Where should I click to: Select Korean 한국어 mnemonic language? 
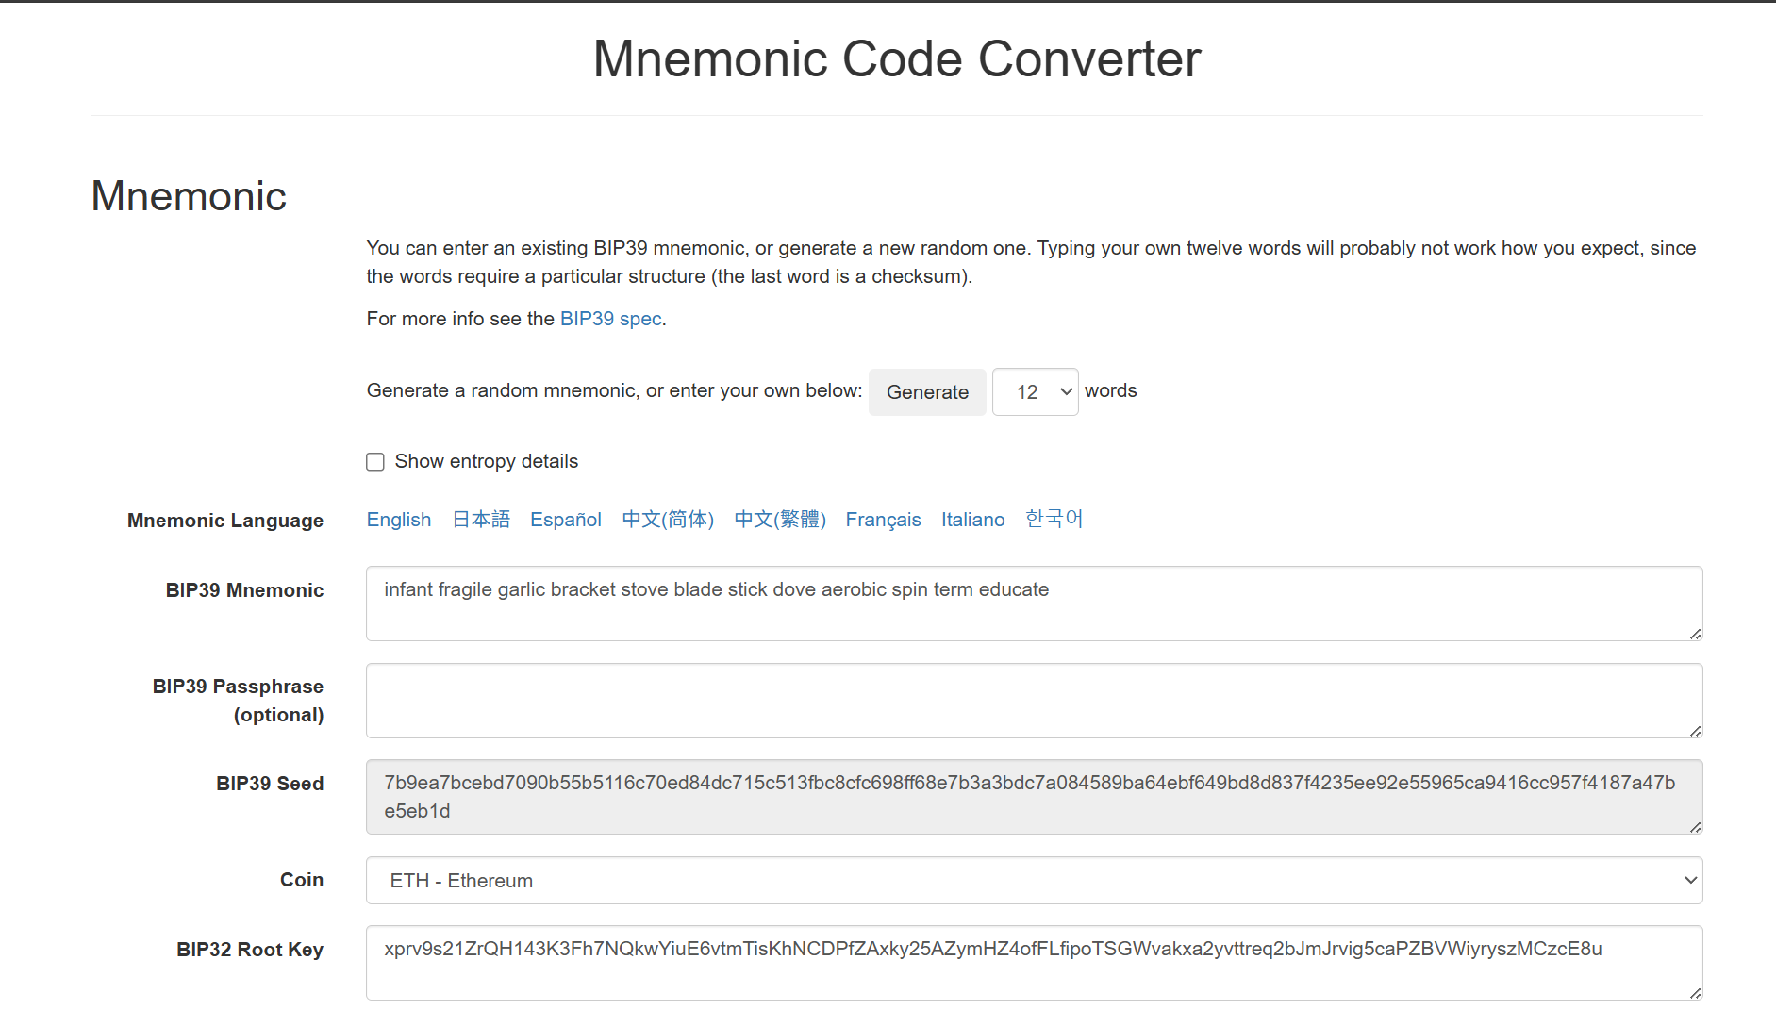click(1054, 520)
